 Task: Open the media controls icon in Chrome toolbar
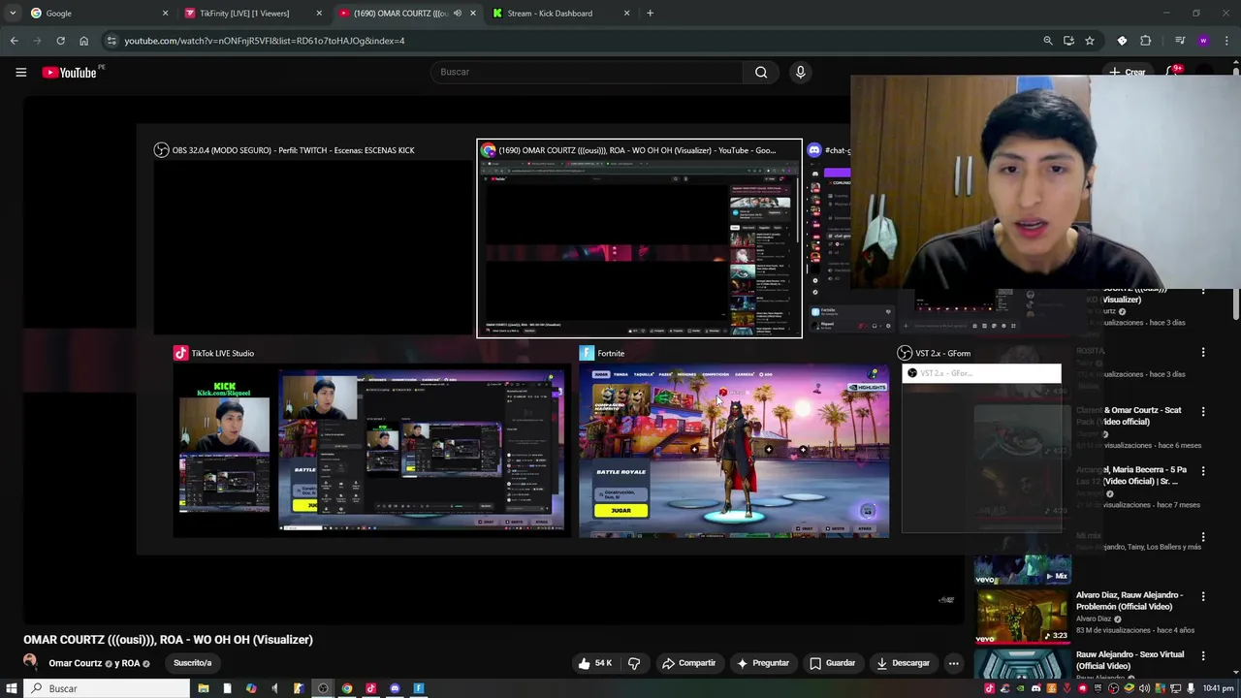1180,41
